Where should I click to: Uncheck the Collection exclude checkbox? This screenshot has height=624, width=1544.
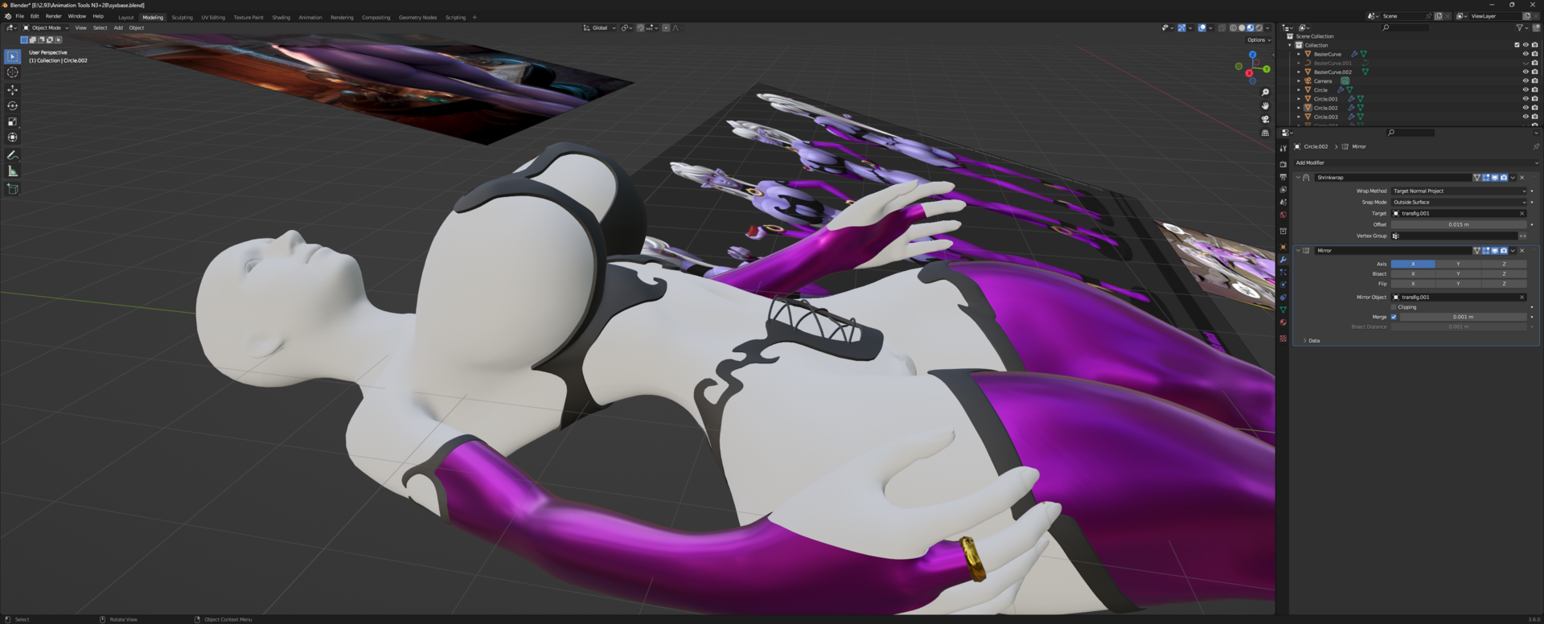pos(1517,45)
